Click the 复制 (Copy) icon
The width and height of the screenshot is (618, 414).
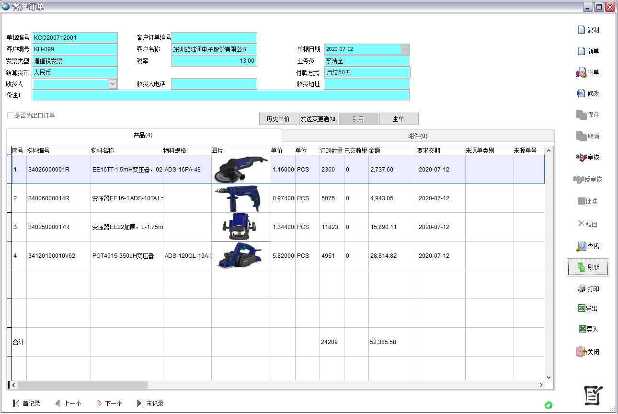click(x=582, y=30)
